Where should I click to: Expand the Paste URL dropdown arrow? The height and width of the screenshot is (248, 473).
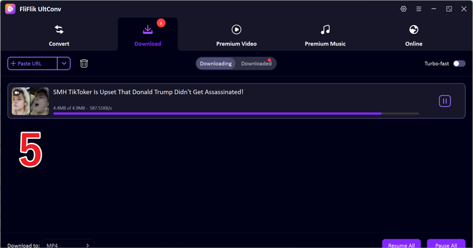(x=64, y=64)
